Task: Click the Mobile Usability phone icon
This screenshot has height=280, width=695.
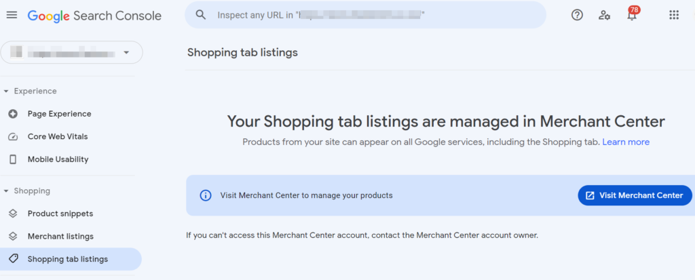Action: click(13, 159)
